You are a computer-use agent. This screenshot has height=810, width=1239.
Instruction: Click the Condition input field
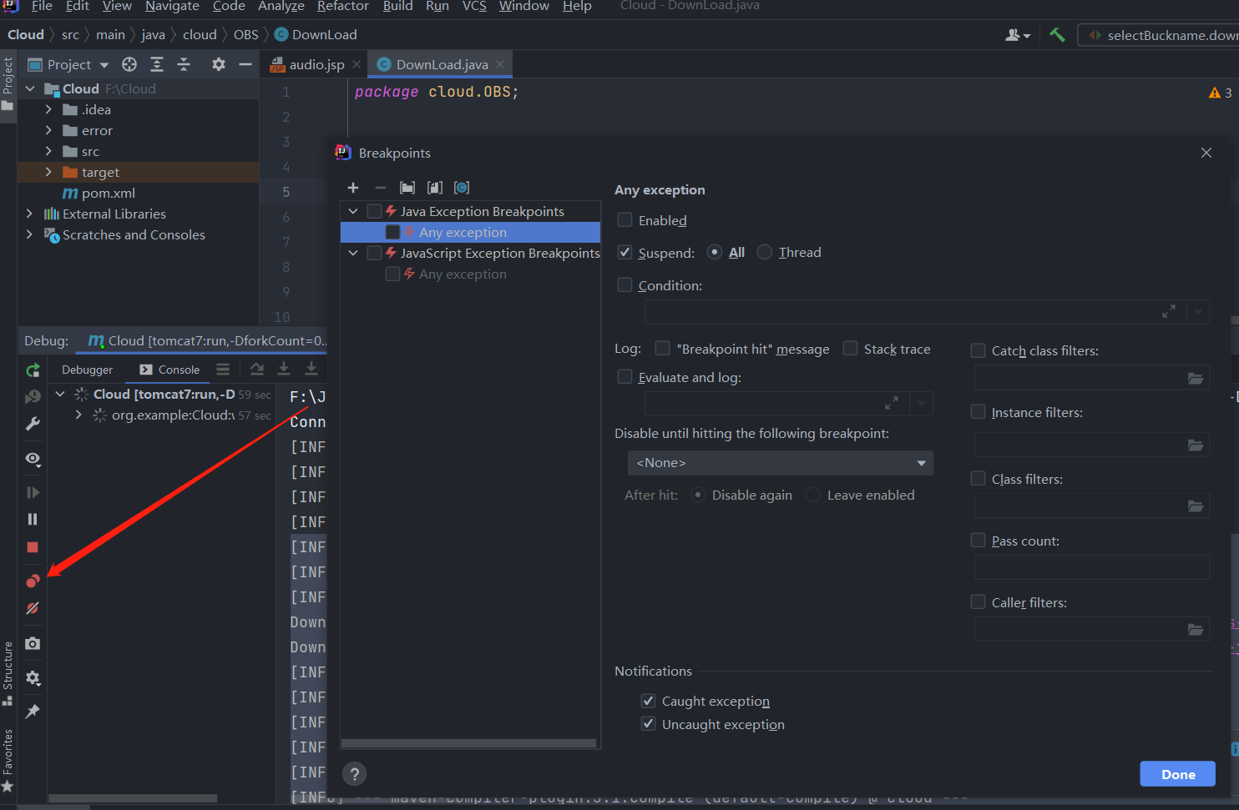point(916,312)
